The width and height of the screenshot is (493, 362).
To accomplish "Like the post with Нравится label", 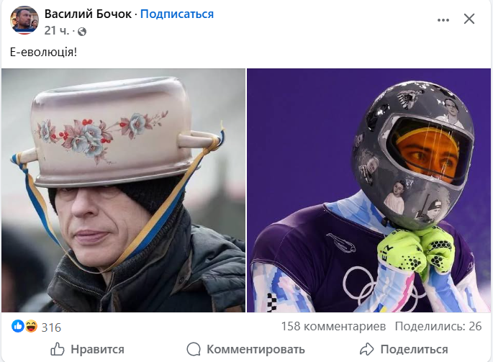I will (x=97, y=349).
